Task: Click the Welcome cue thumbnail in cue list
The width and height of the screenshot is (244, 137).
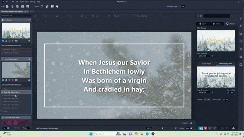Action: tap(16, 31)
